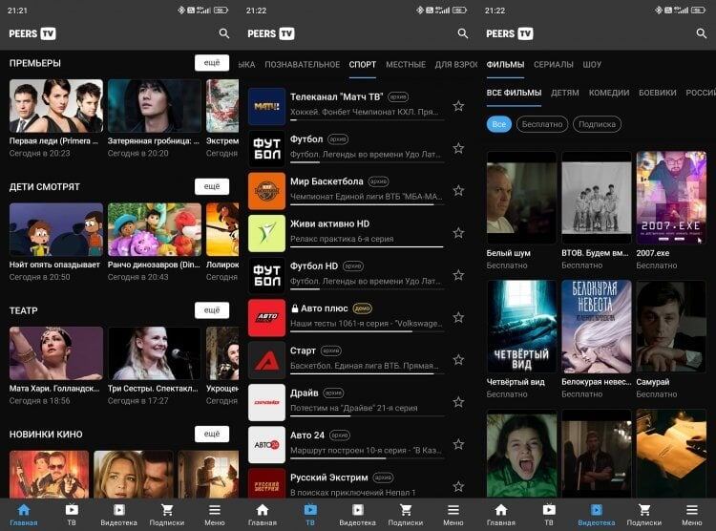
Task: Expand НОВИНКИ КИНО section with ещё button
Action: pos(212,434)
